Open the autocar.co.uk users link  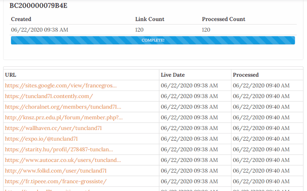[63, 160]
